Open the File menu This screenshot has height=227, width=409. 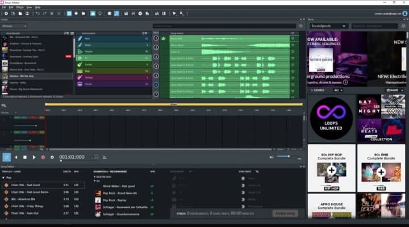point(4,7)
